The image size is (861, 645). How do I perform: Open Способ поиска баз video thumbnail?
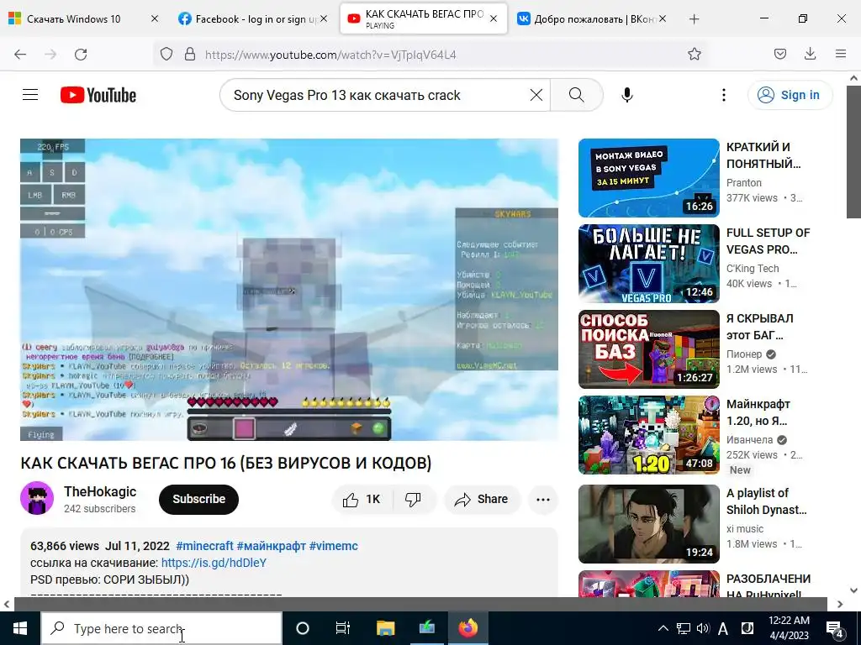click(x=648, y=349)
